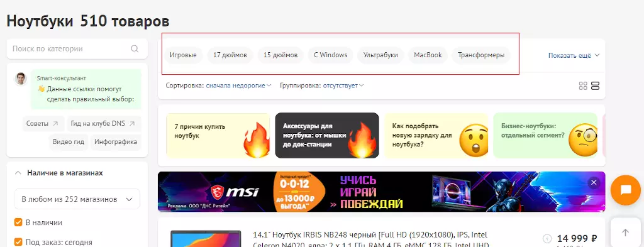Click the info icon next to price 14 999 ₽

click(547, 238)
